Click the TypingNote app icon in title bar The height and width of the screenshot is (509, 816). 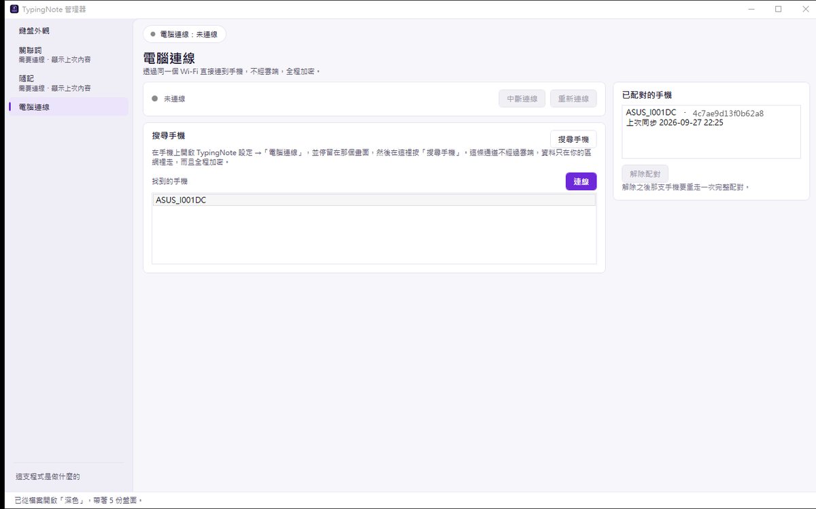14,9
